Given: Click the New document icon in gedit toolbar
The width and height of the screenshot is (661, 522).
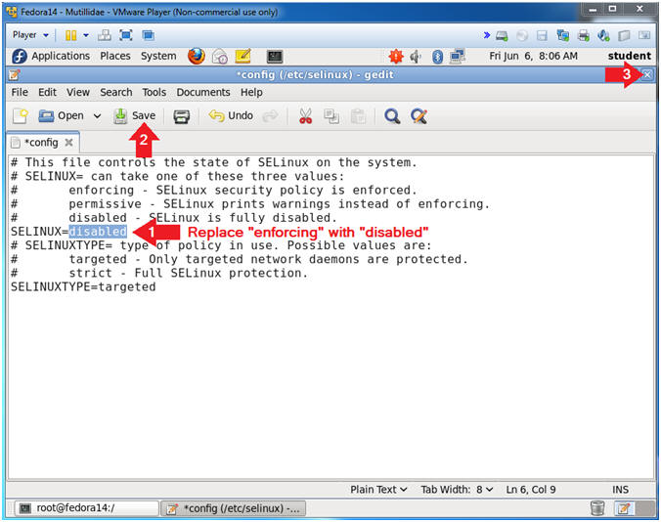Looking at the screenshot, I should coord(21,116).
